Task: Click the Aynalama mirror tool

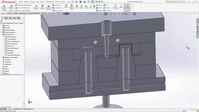Action: point(107,11)
